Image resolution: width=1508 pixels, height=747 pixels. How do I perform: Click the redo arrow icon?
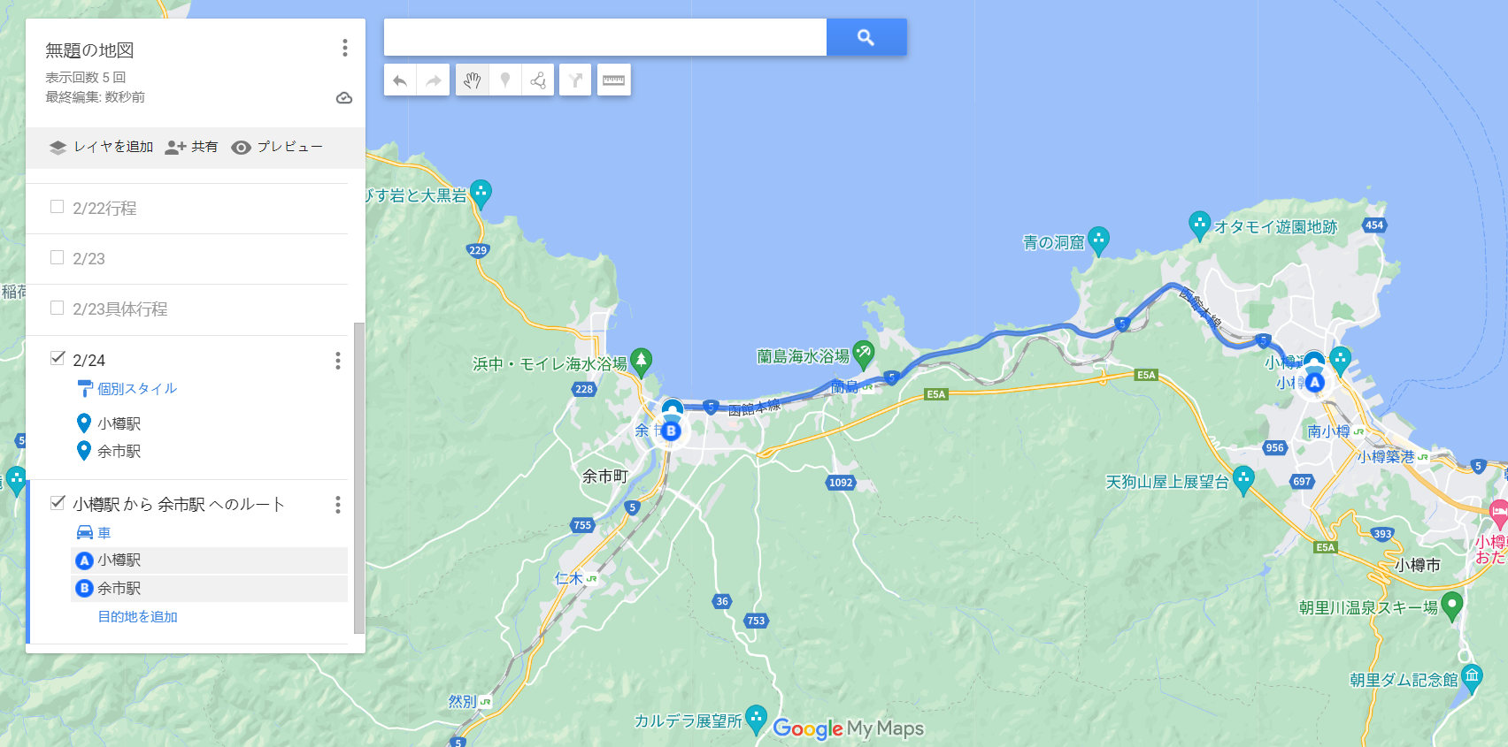(434, 80)
